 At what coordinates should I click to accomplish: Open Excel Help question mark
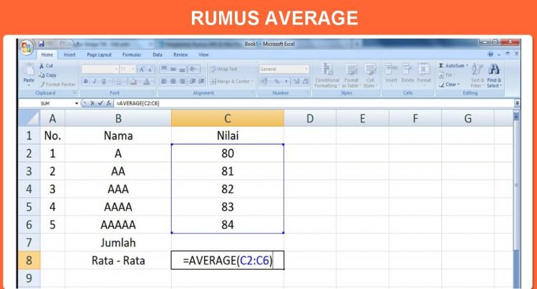(x=490, y=54)
